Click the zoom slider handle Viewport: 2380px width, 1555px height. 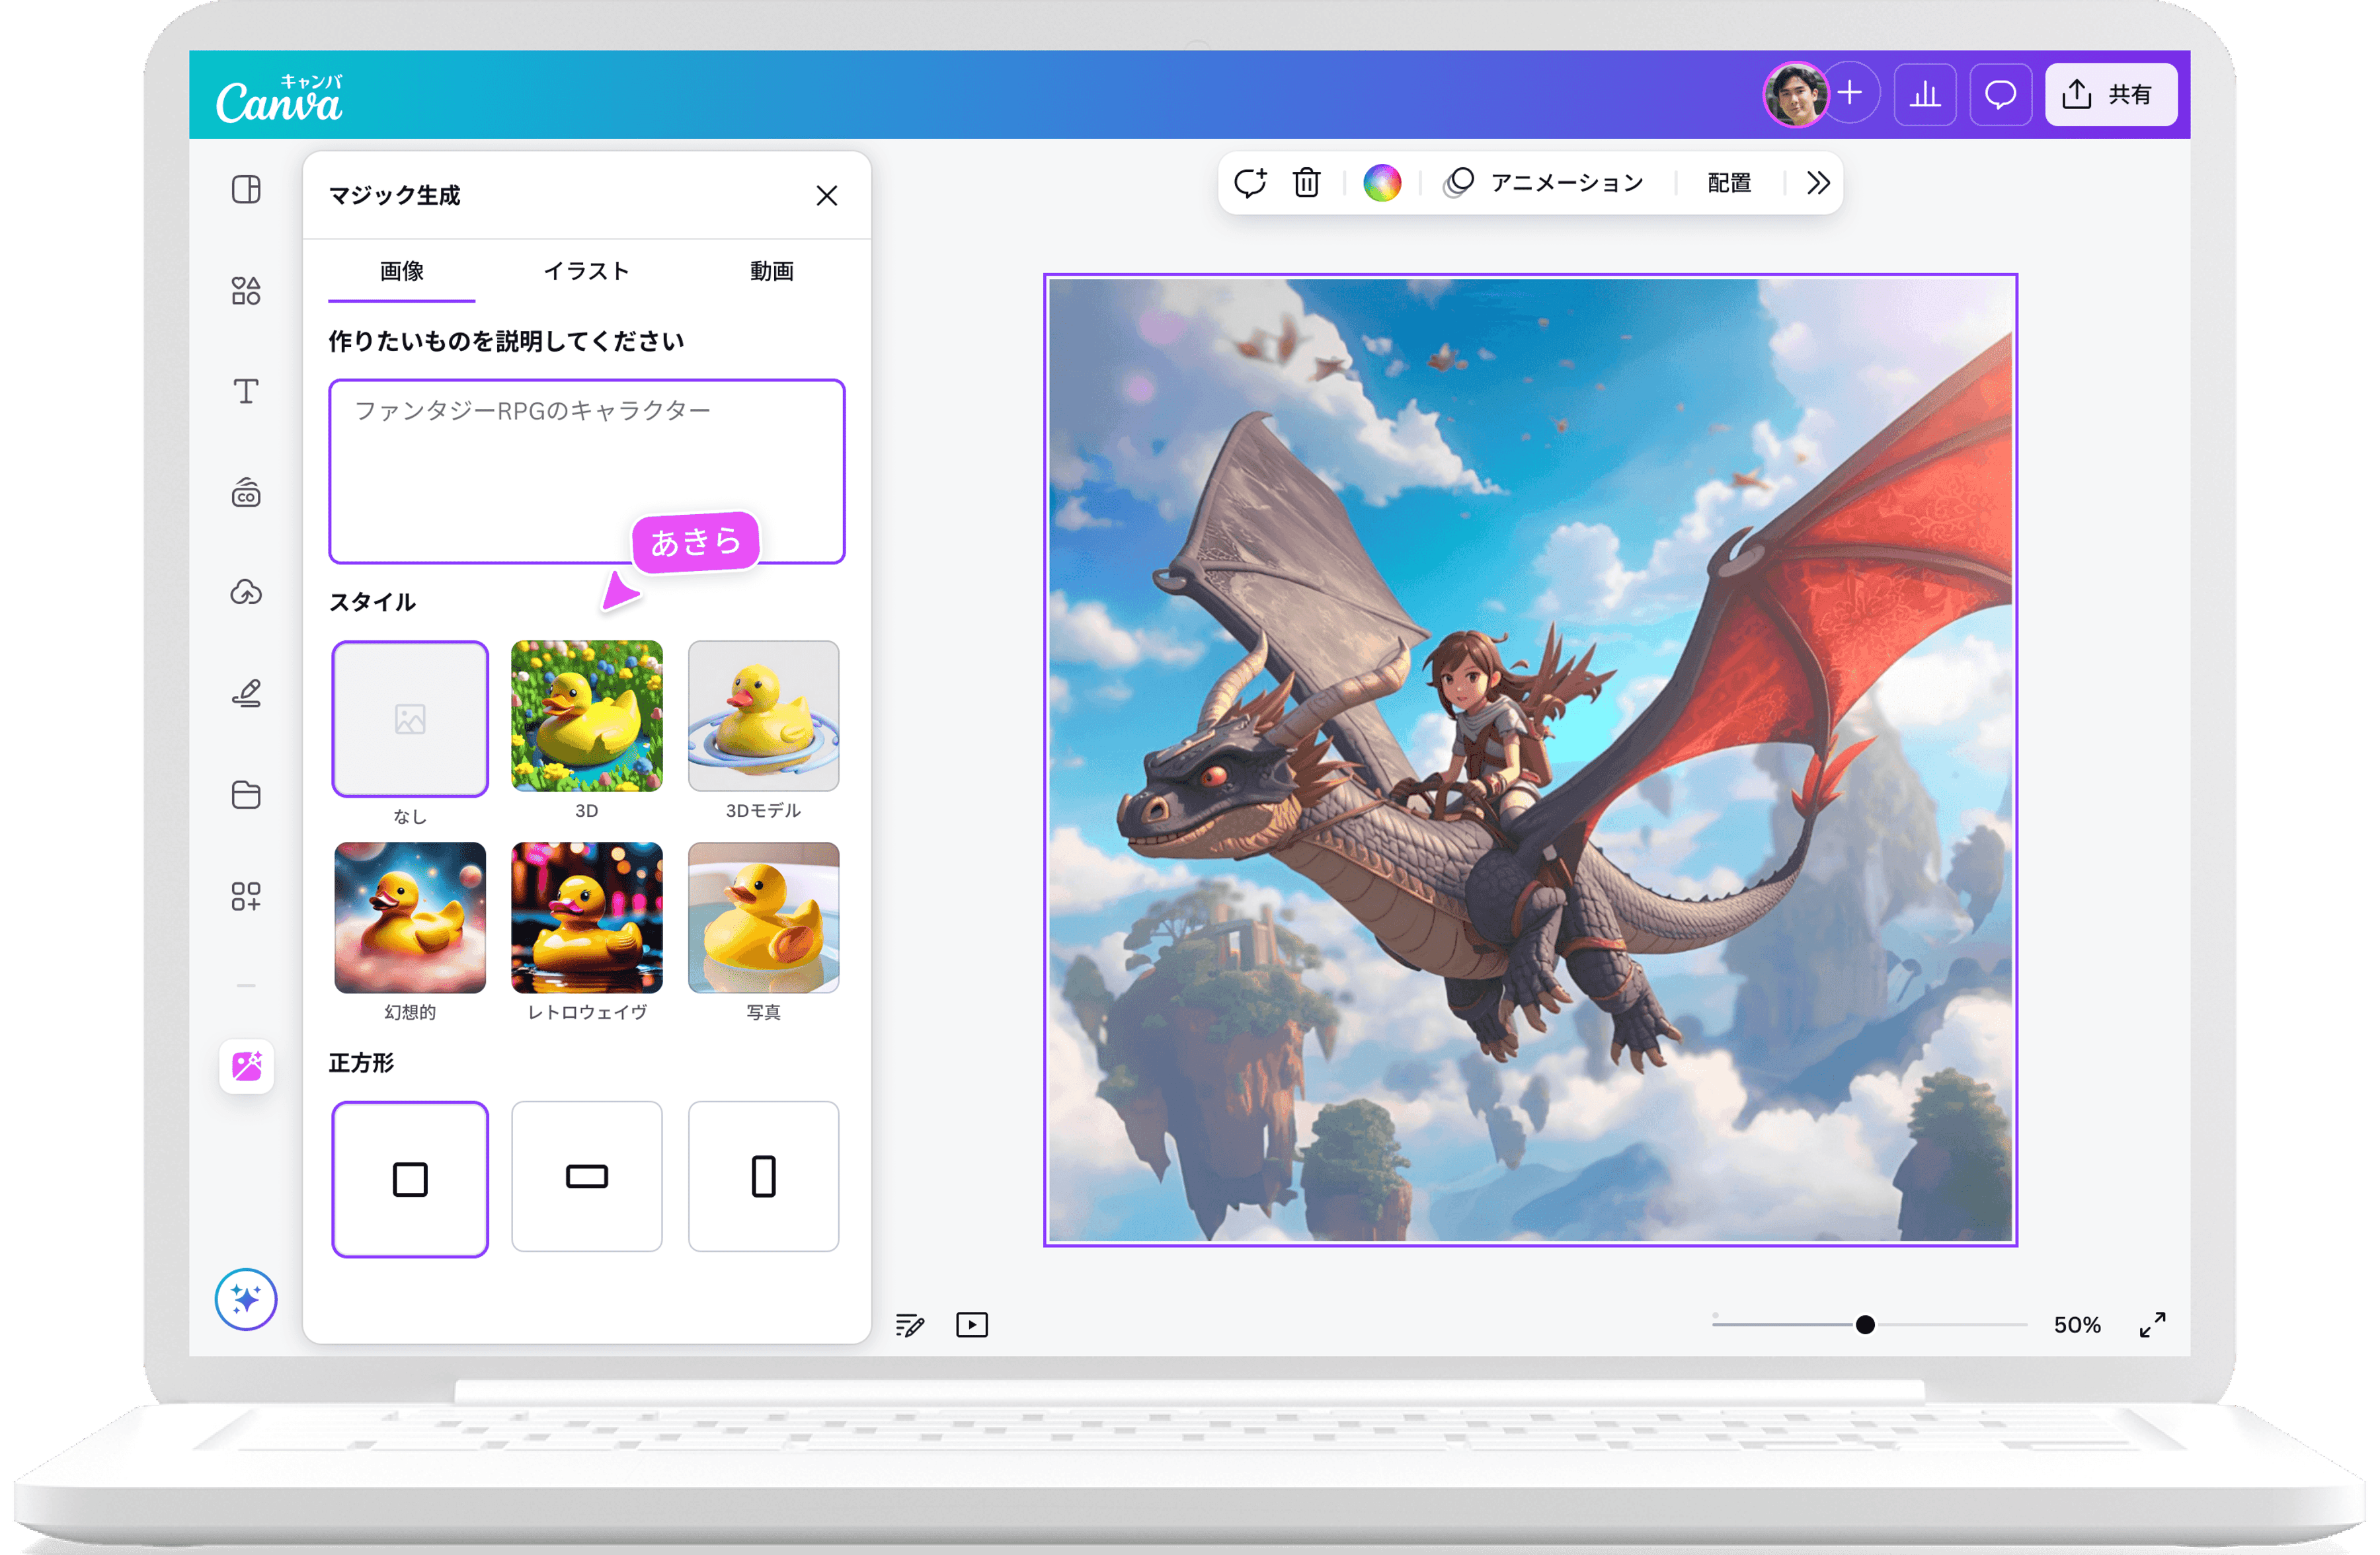pyautogui.click(x=1865, y=1325)
